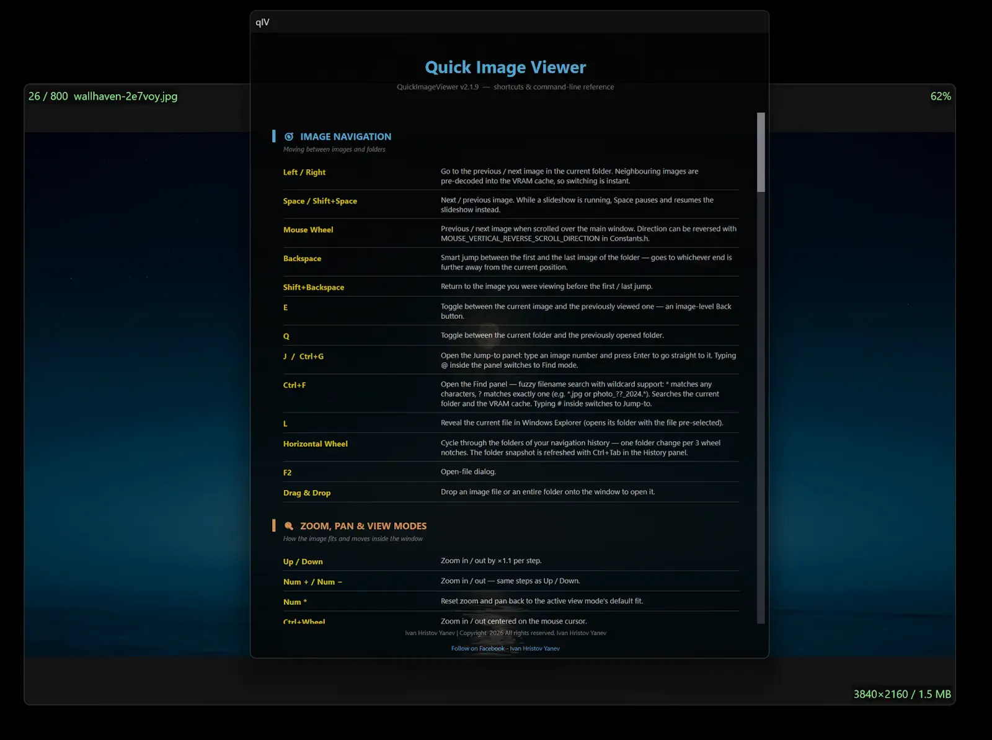
Task: Click the wallhaven-2e7voy.jpg filename in viewer window
Action: 125,96
